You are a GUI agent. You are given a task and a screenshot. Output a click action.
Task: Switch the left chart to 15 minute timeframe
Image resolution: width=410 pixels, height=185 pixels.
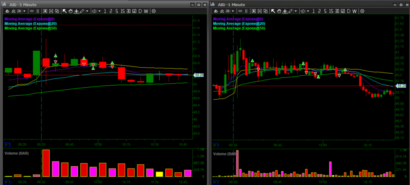point(122,11)
